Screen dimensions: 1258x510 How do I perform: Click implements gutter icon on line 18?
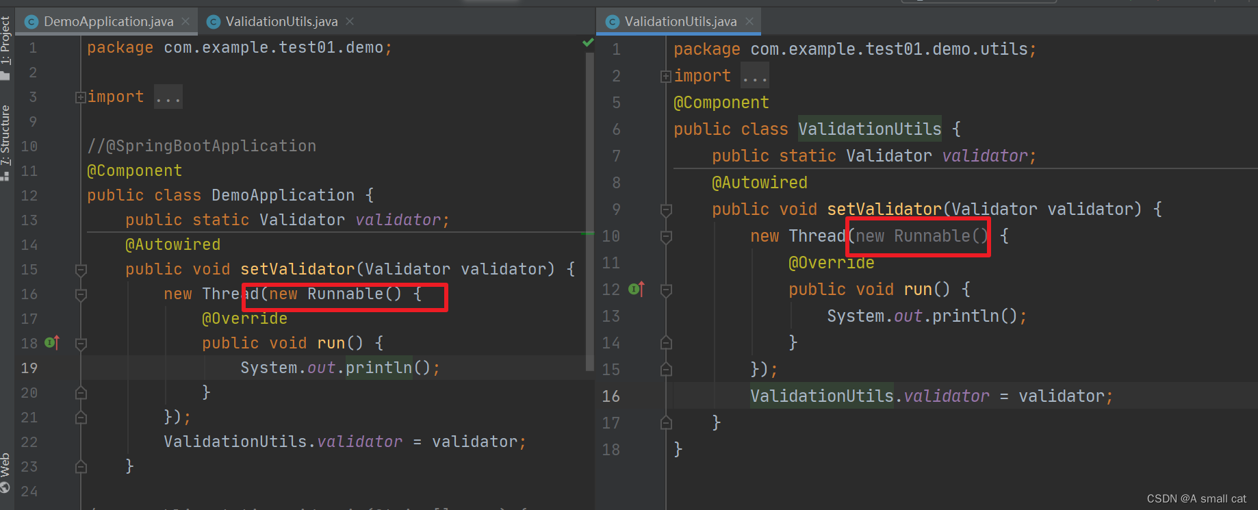52,342
